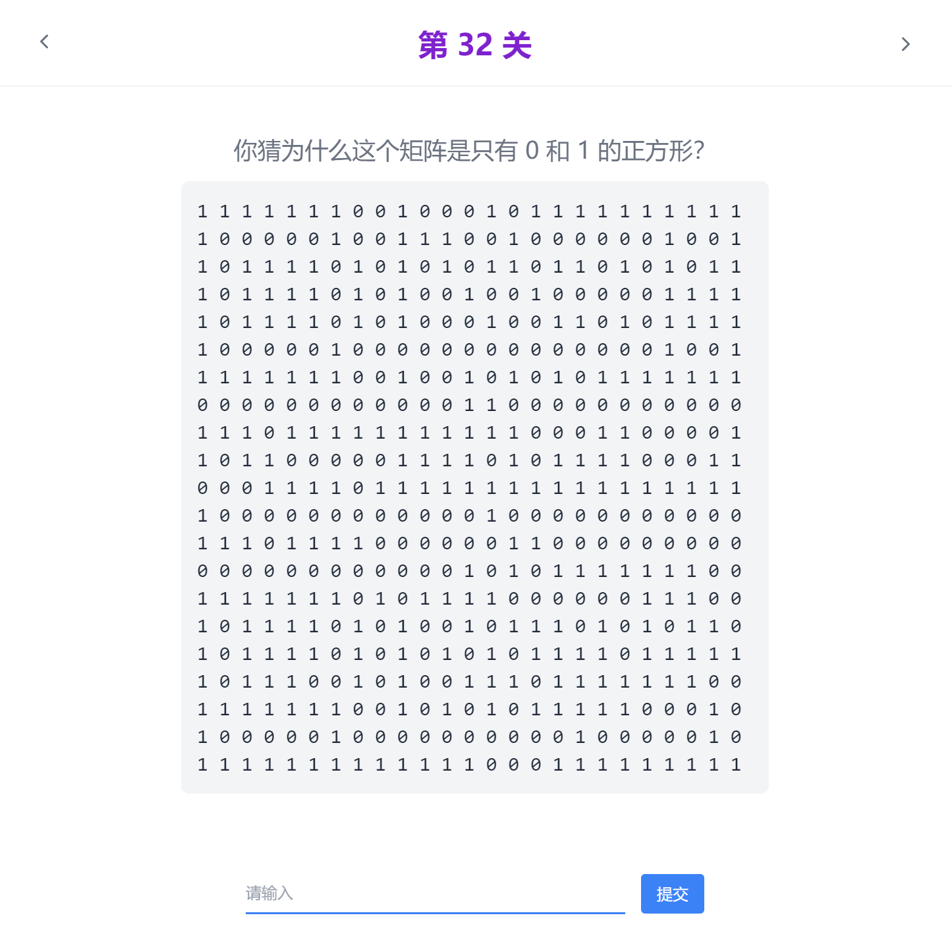This screenshot has height=932, width=952.
Task: Click the 请输入 answer input field
Action: (435, 893)
